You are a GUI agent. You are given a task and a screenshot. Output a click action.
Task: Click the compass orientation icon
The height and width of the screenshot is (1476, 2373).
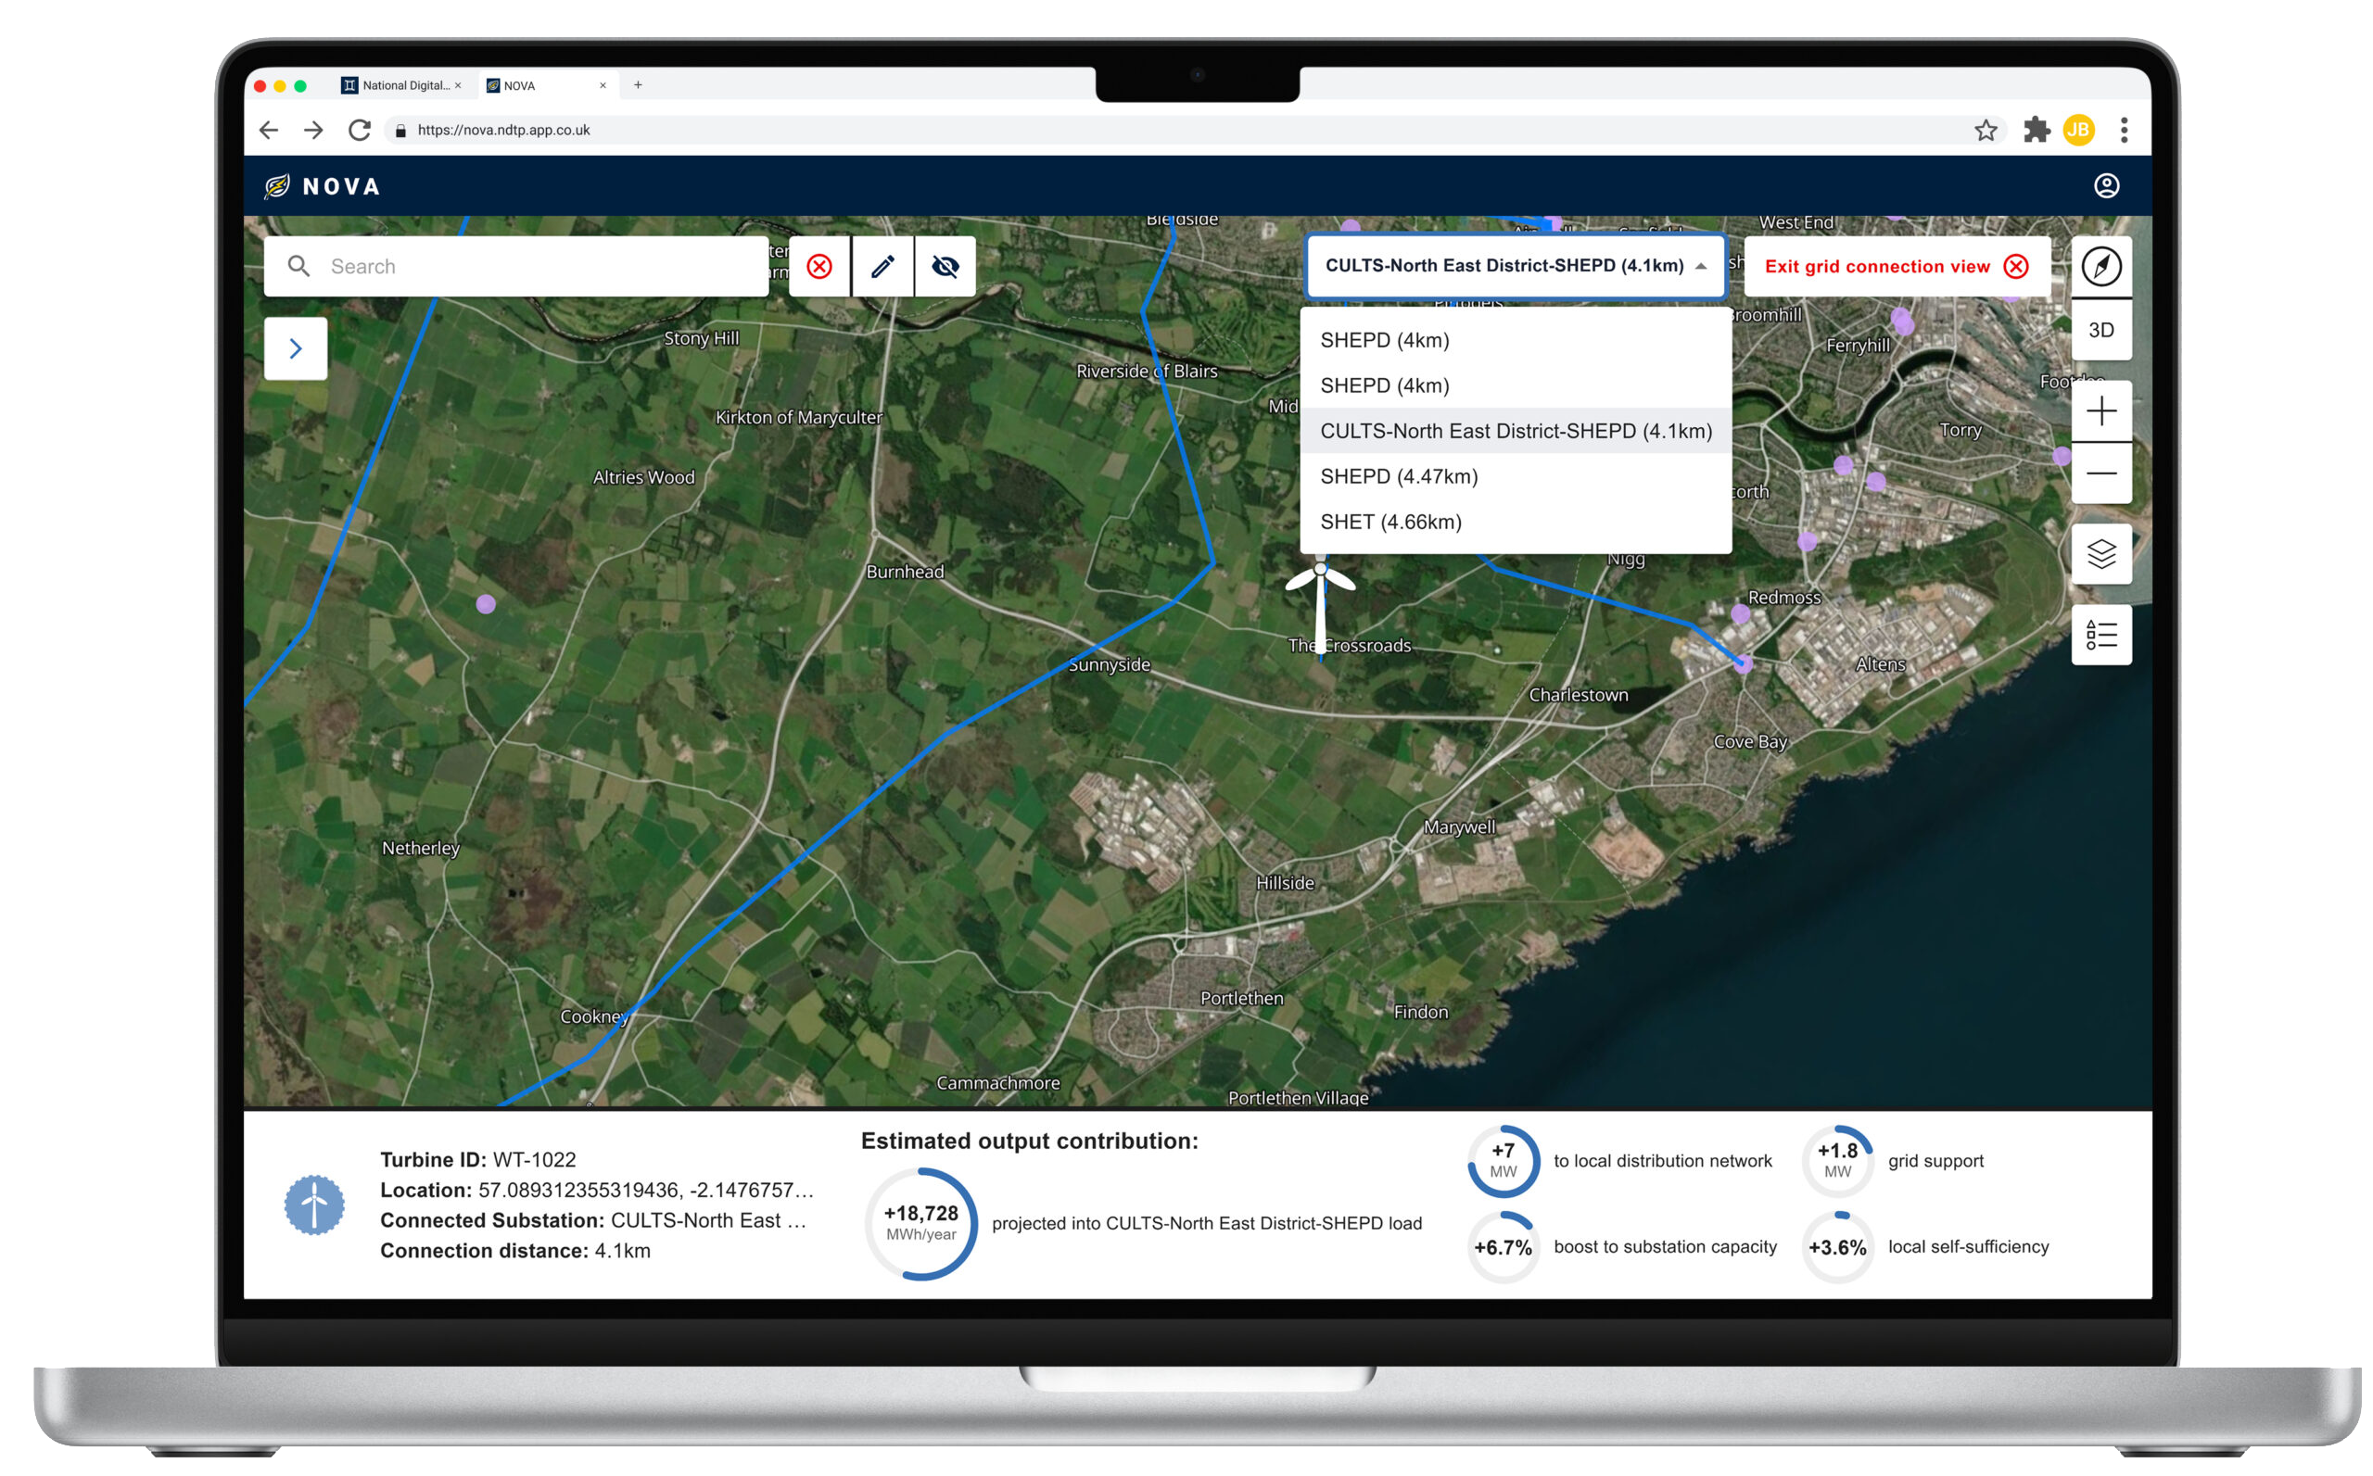click(x=2100, y=267)
